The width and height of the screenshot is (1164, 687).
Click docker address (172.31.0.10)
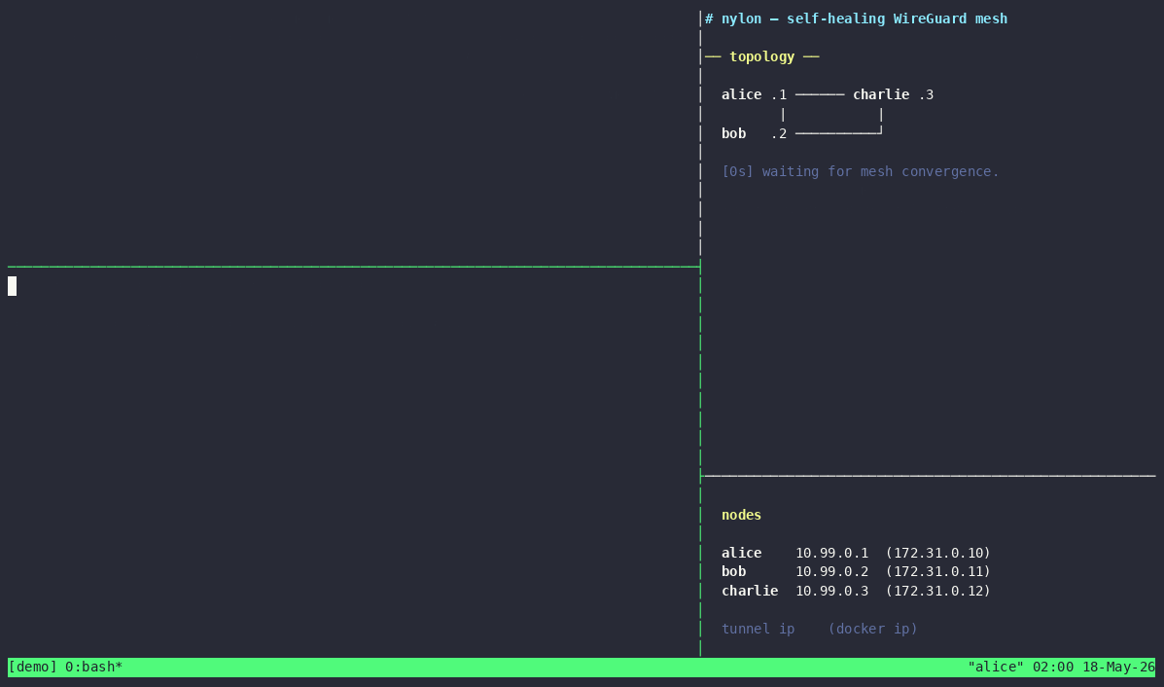[937, 553]
